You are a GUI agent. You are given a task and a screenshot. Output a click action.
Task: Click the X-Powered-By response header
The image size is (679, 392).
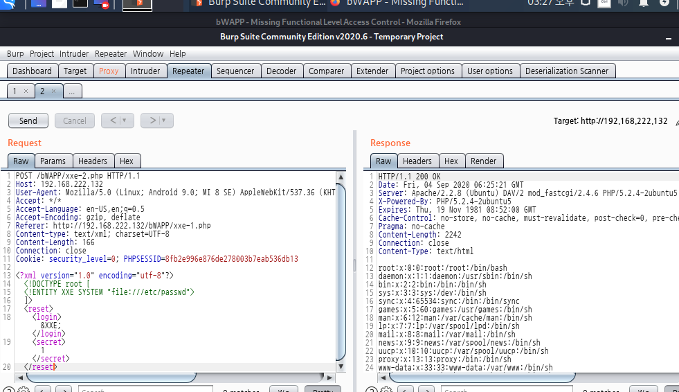(445, 202)
